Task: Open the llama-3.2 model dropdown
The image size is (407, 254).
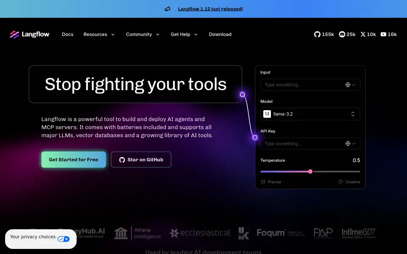Action: (310, 114)
